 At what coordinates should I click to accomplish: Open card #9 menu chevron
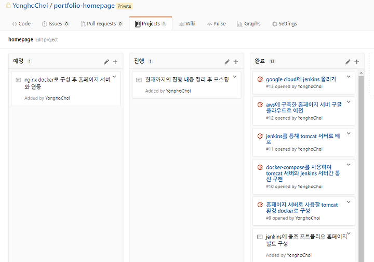[x=349, y=202]
